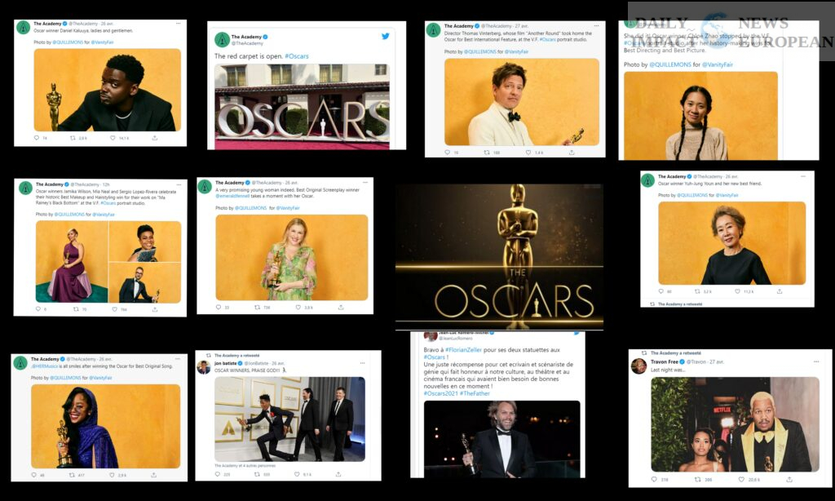Like the Emerald Fennell screenplay tweet
Image resolution: width=835 pixels, height=501 pixels.
[298, 308]
